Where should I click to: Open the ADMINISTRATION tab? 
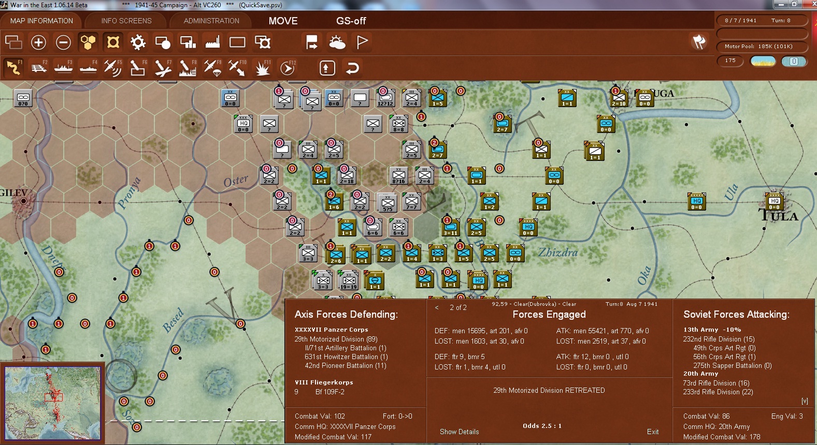pos(211,21)
